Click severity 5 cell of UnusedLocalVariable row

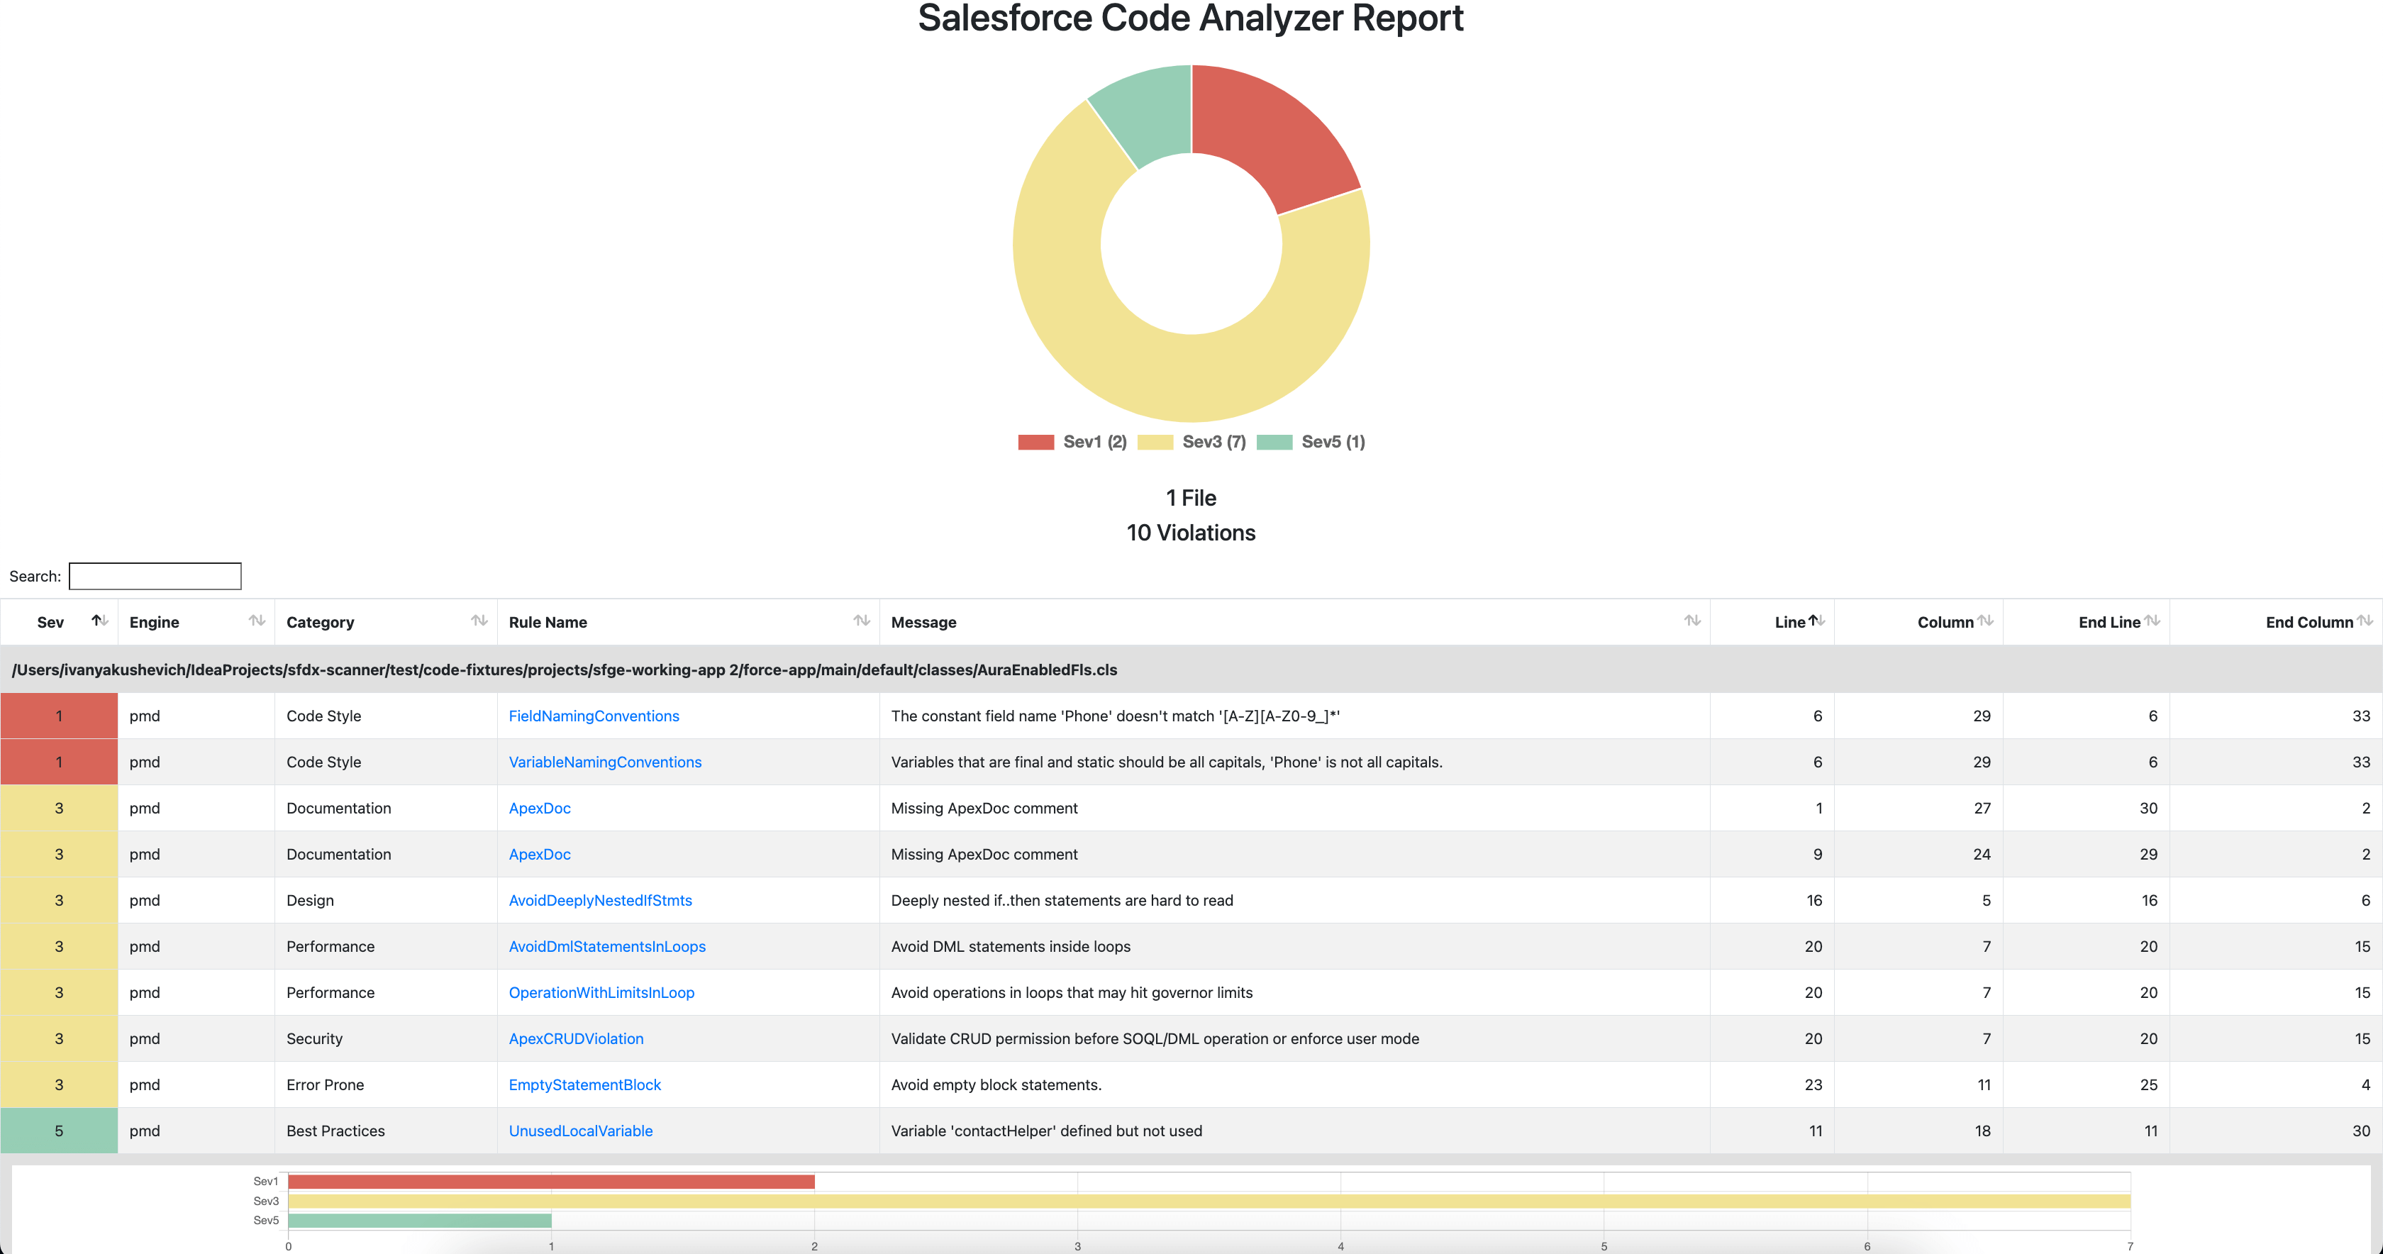pyautogui.click(x=59, y=1131)
